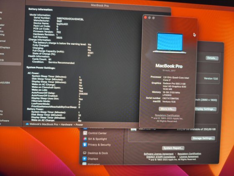This screenshot has height=176, width=234.
Task: Click the Macintosh HD drive icon
Action: click(x=134, y=129)
